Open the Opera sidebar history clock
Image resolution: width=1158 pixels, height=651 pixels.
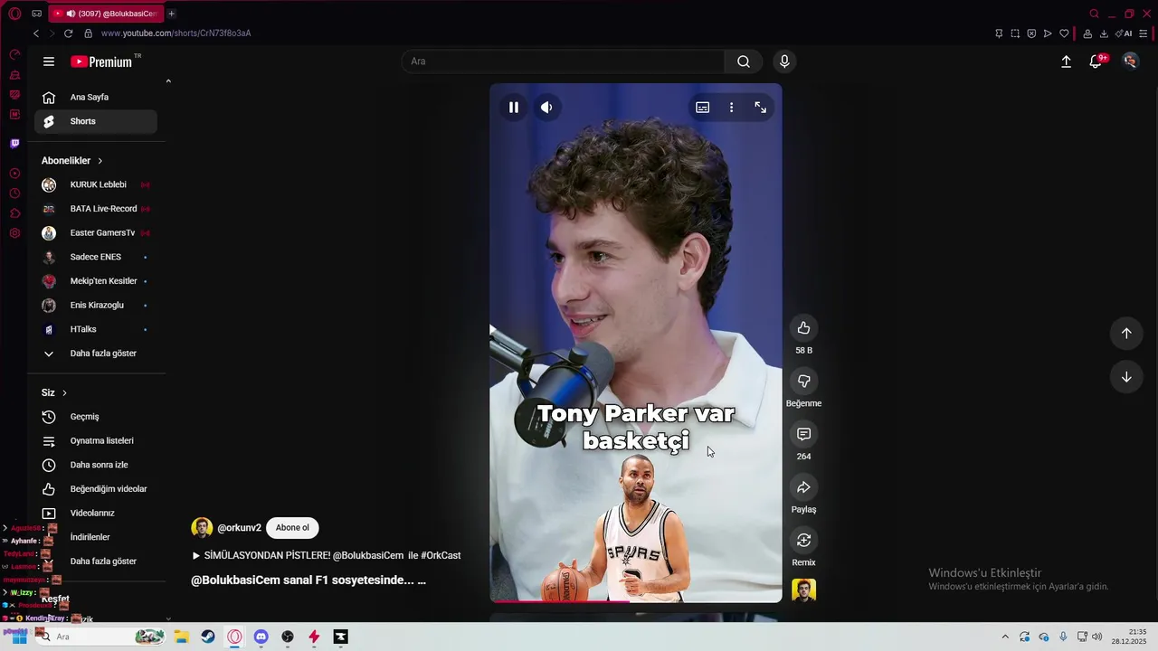pos(14,193)
